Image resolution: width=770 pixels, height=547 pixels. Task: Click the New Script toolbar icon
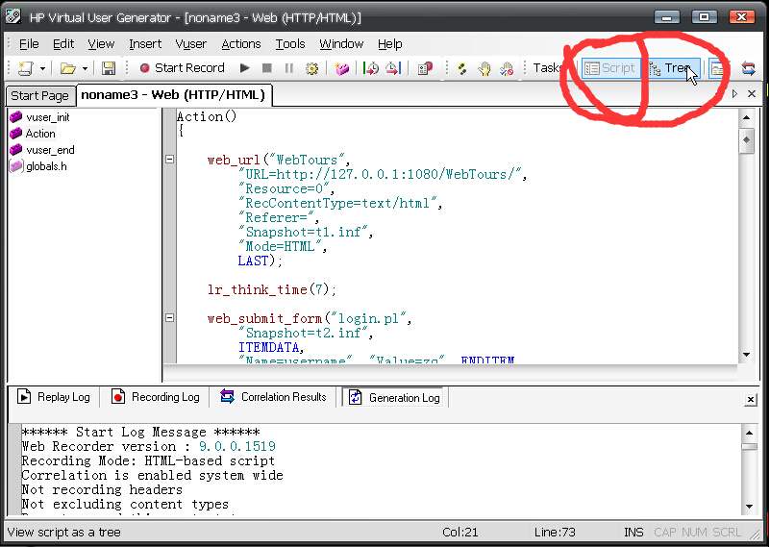coord(25,67)
